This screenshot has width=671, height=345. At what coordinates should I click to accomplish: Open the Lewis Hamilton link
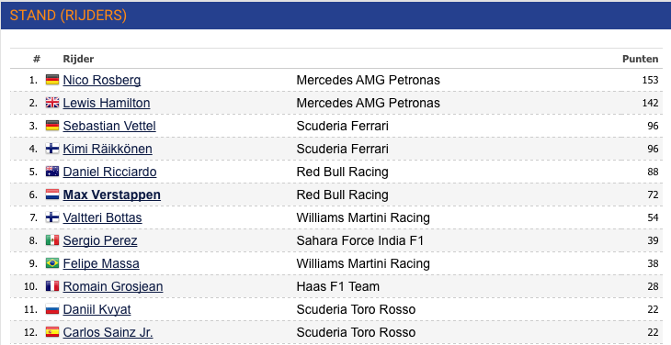(x=107, y=103)
